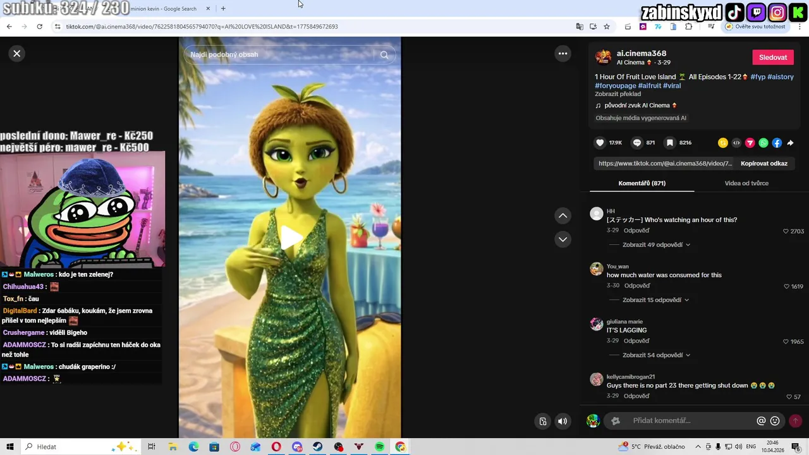
Task: Click the browser address bar URL
Action: pos(202,27)
